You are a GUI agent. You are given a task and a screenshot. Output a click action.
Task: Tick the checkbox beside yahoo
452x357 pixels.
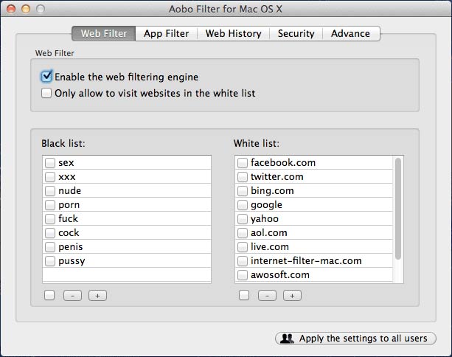click(x=243, y=219)
